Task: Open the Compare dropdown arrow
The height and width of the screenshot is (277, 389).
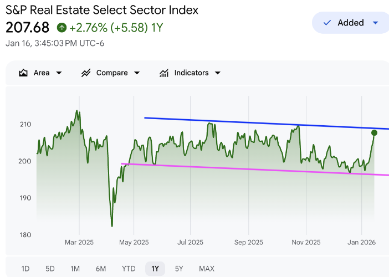Action: [x=137, y=73]
